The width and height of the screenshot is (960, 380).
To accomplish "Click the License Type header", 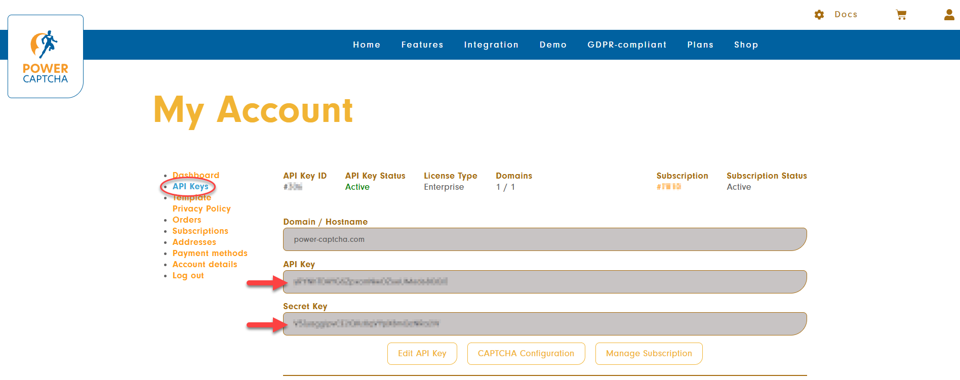I will 451,176.
